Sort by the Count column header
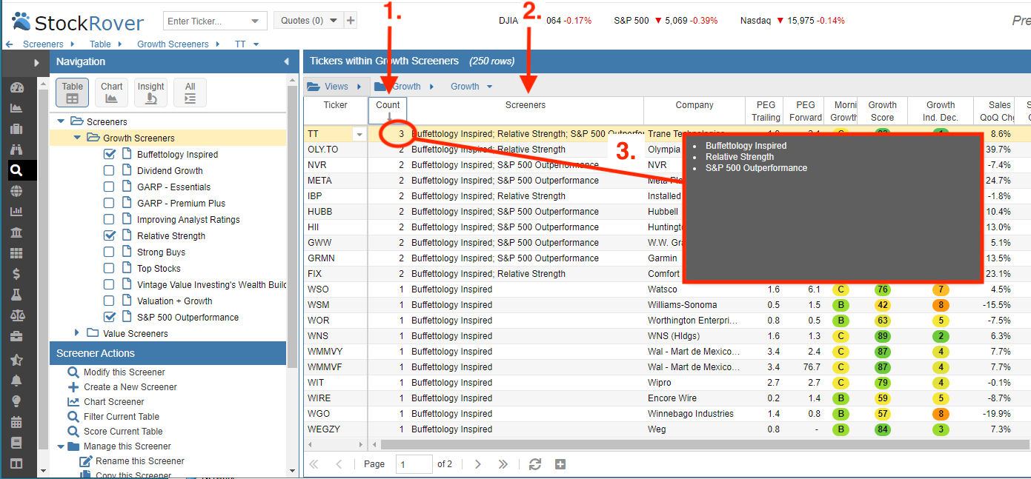 [x=388, y=110]
